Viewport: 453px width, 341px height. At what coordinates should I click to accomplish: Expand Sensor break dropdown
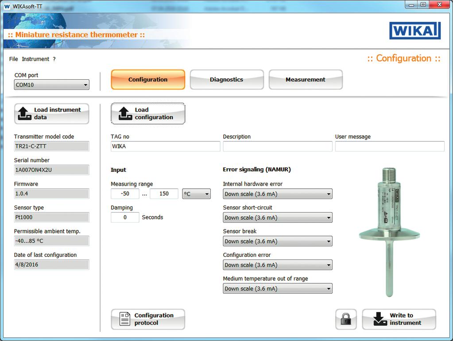point(278,241)
